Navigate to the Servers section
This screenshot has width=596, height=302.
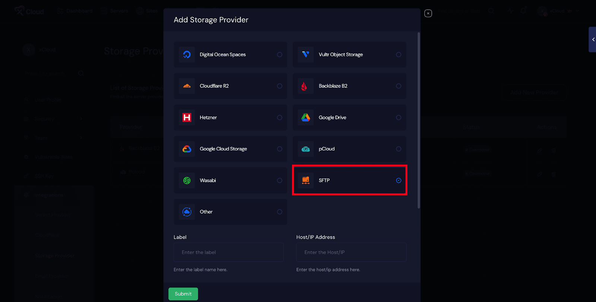pos(114,11)
